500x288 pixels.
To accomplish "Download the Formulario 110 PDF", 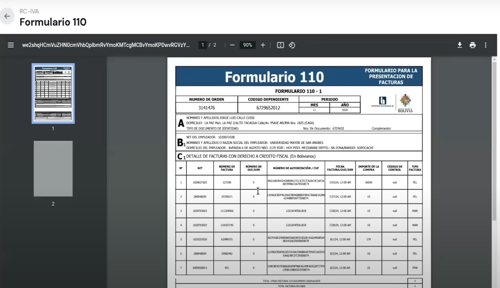I will coord(459,45).
